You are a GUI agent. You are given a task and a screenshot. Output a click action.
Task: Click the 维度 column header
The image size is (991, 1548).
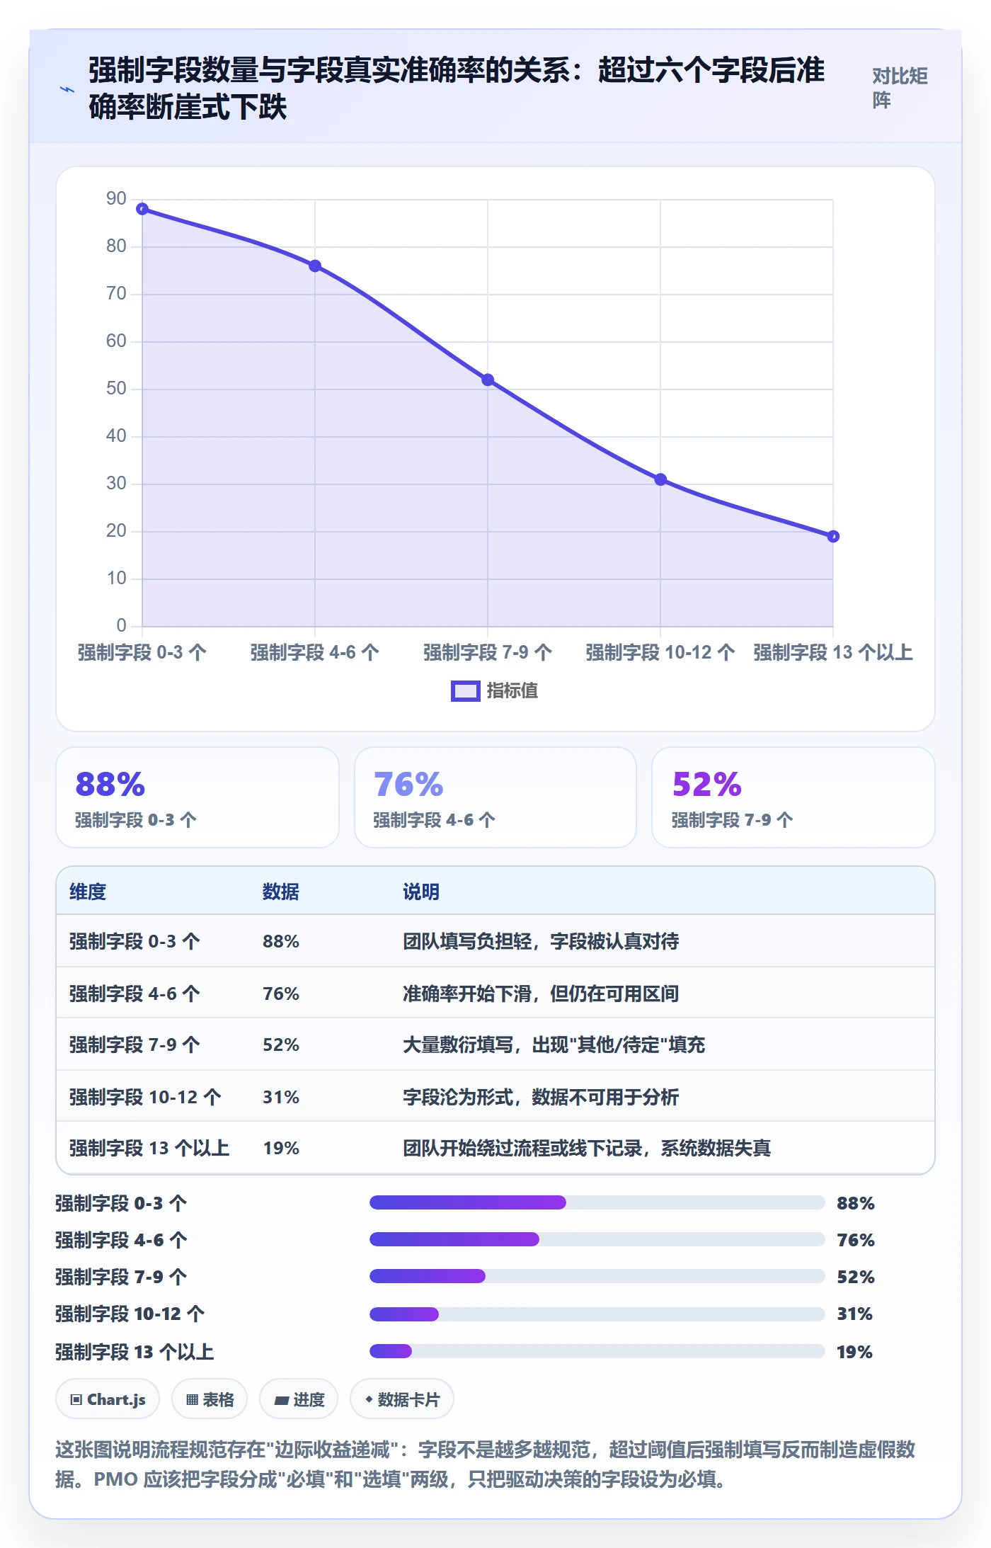88,892
